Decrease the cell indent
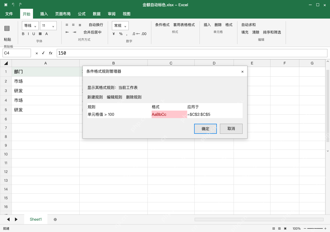This screenshot has width=330, height=232. [67, 32]
